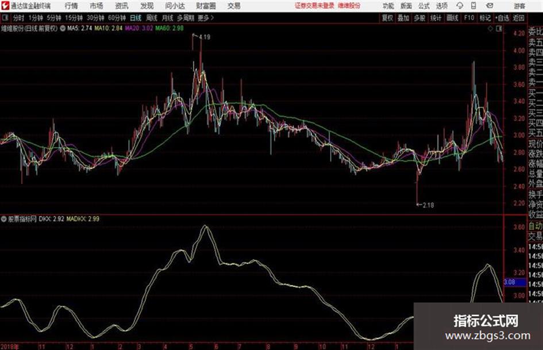The height and width of the screenshot is (350, 543).
Task: Click the 返回 back button
Action: 518,18
